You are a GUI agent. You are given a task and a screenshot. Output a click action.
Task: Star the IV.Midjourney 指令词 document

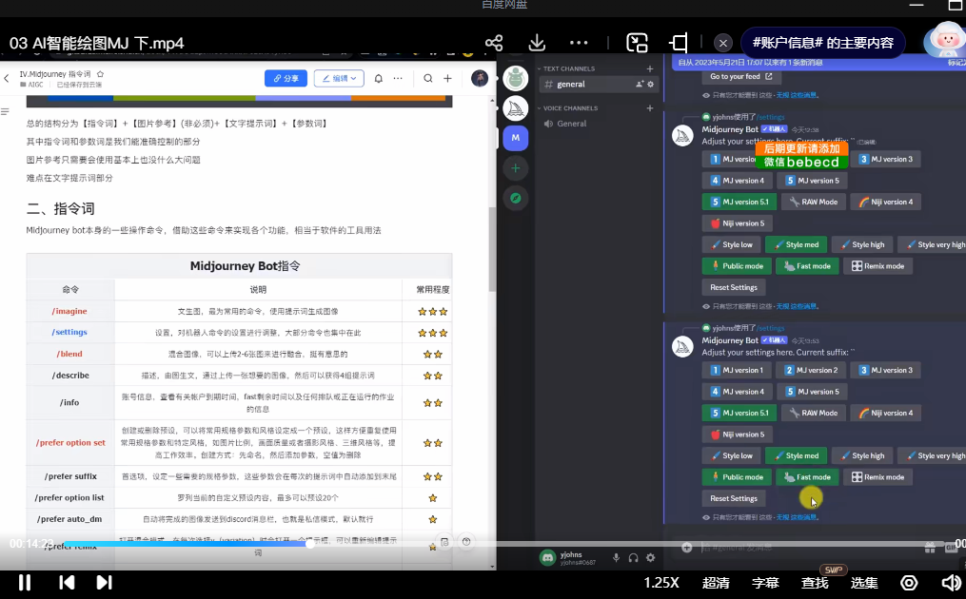pyautogui.click(x=101, y=74)
